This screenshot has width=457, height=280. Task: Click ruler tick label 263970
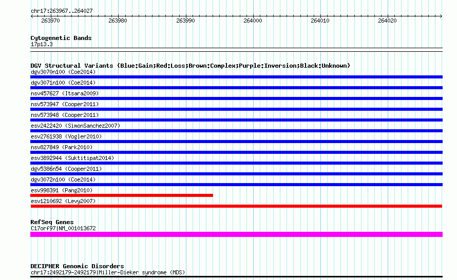click(50, 21)
